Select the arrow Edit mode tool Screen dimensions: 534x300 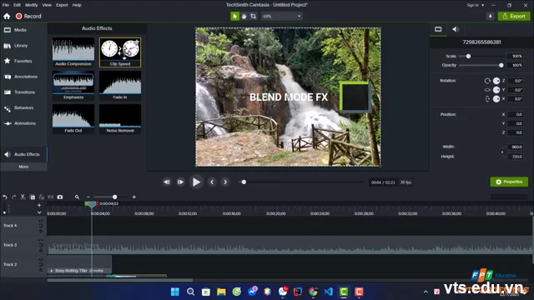click(234, 16)
